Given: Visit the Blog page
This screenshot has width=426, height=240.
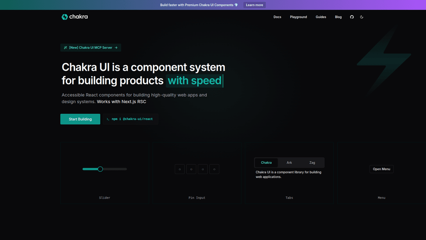Looking at the screenshot, I should pos(338,17).
